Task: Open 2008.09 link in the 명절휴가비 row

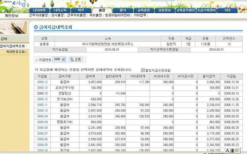Action: 42,122
